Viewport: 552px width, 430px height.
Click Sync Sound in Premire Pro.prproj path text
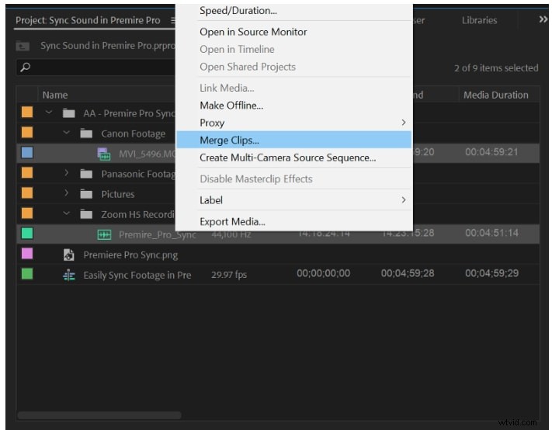[x=108, y=46]
